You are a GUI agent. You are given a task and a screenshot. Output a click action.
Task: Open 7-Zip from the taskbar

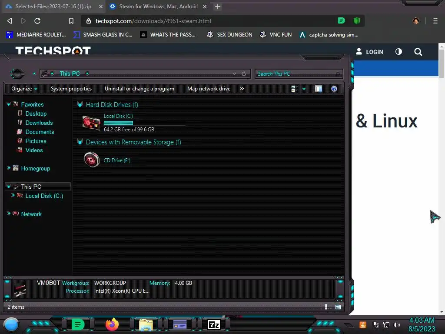click(214, 324)
